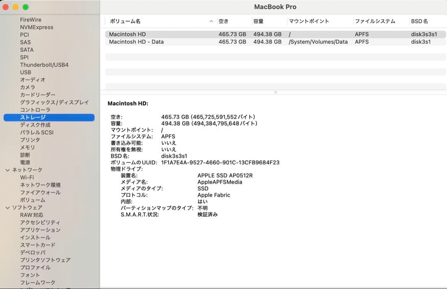Image resolution: width=447 pixels, height=289 pixels.
Task: Select コントローラ in the sidebar
Action: click(x=35, y=110)
